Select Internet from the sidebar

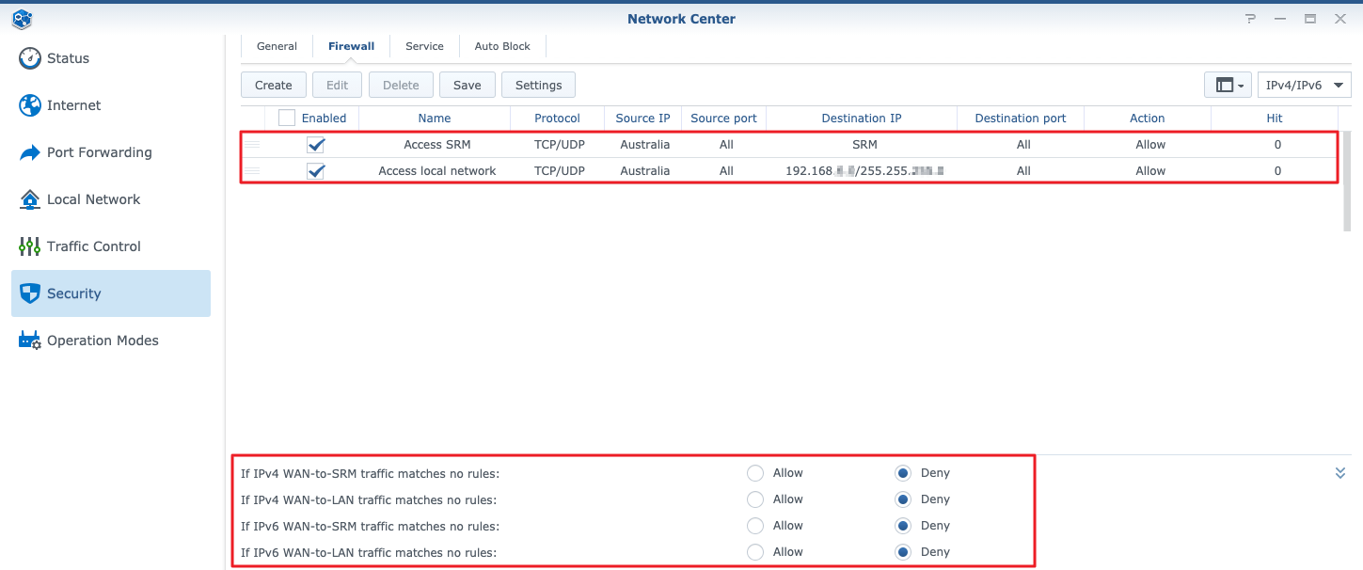tap(74, 105)
